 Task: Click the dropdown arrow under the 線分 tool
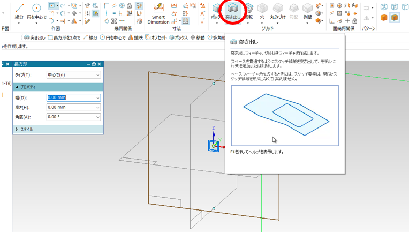(19, 22)
